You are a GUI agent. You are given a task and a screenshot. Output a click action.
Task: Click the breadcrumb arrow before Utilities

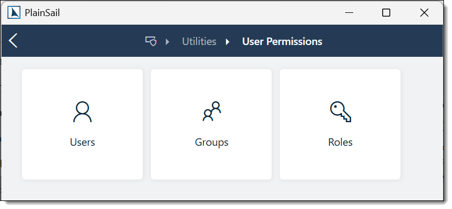click(167, 42)
